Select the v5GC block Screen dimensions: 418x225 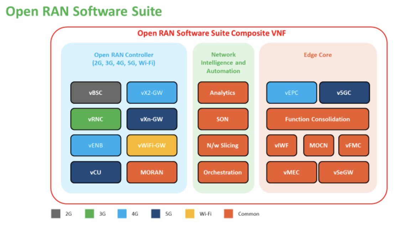point(344,93)
